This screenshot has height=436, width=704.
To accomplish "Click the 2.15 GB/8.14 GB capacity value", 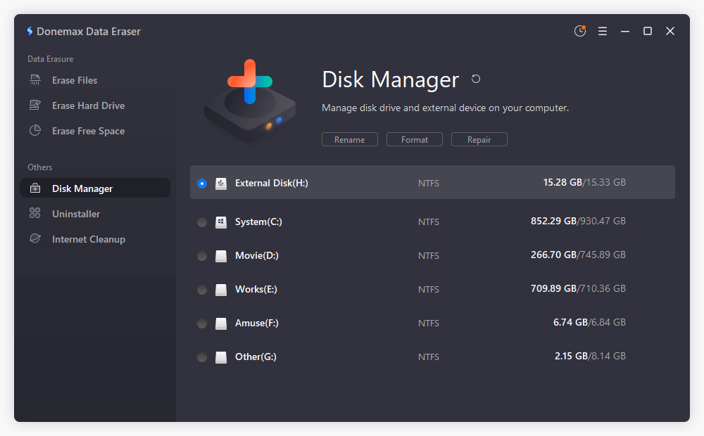I will tap(590, 356).
